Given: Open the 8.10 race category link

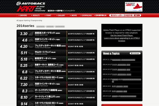Looking at the screenshot, I should [81, 98].
